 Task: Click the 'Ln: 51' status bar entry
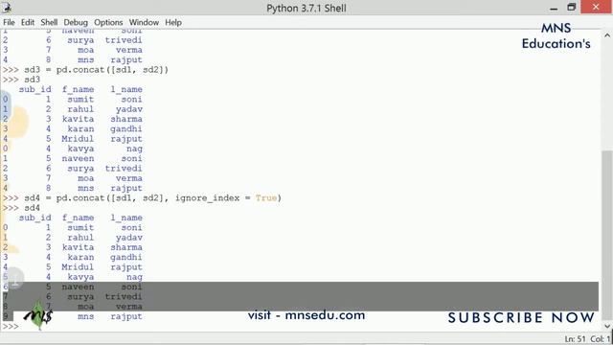pos(575,339)
